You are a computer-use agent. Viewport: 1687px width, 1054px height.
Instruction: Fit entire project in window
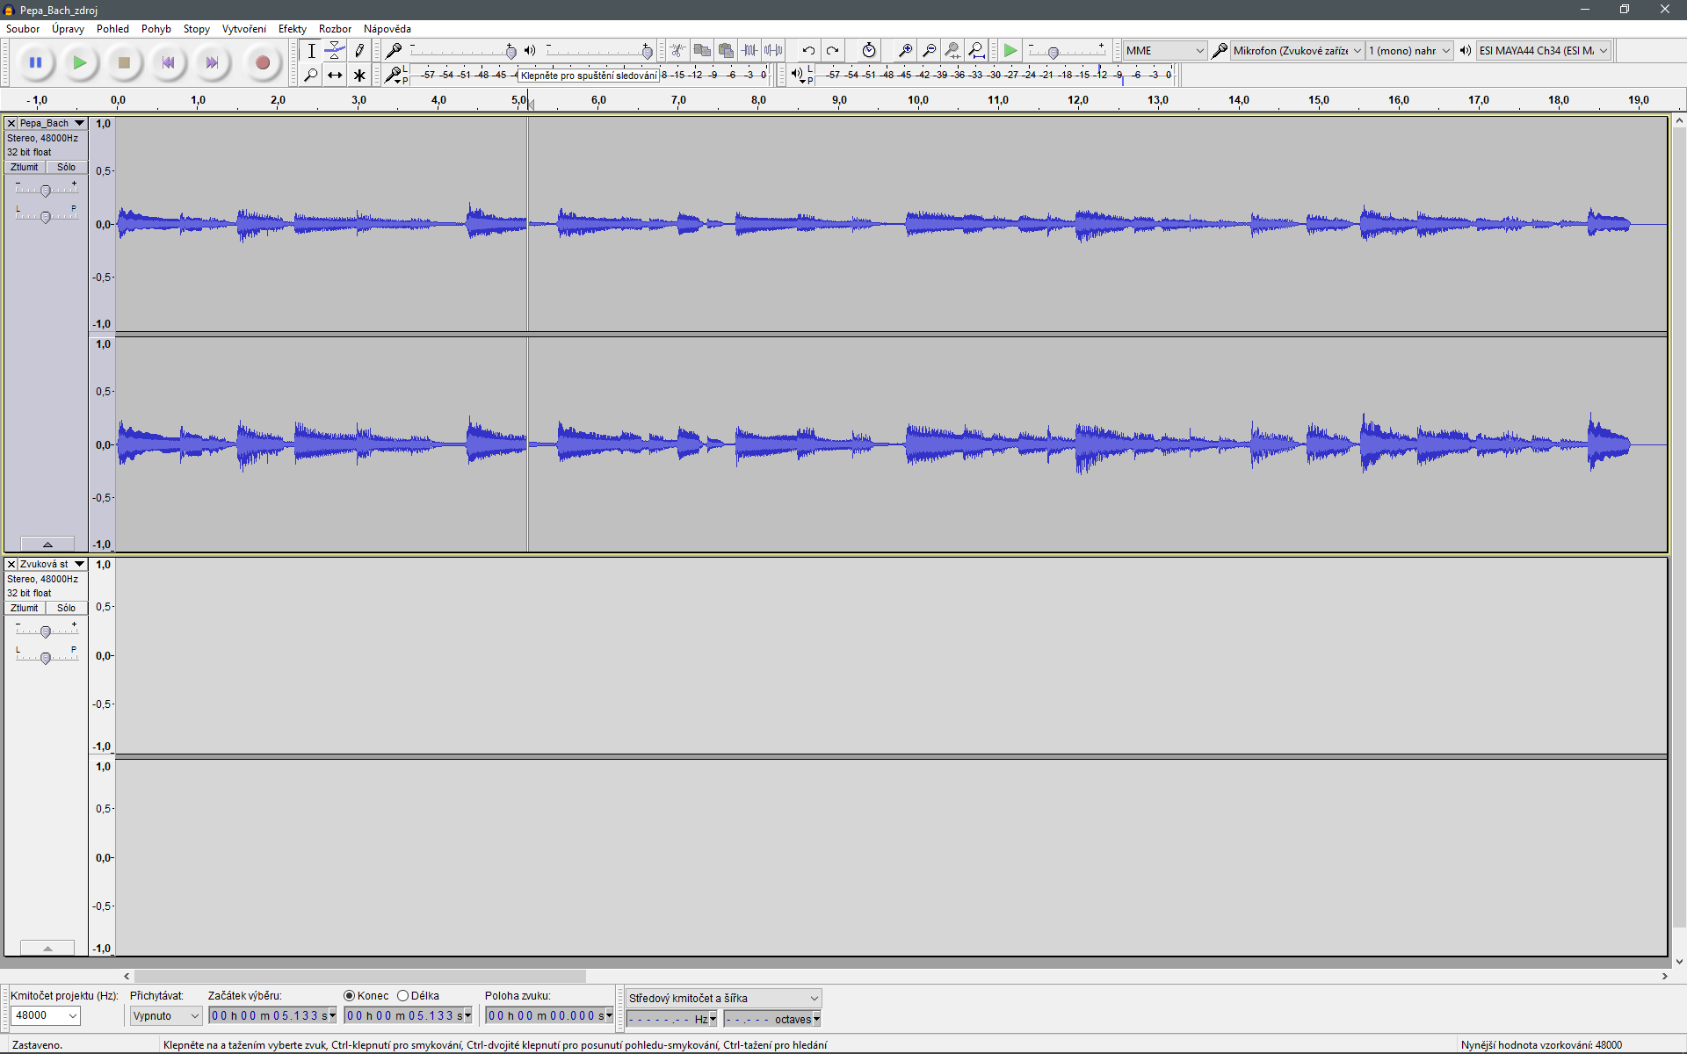click(x=976, y=51)
